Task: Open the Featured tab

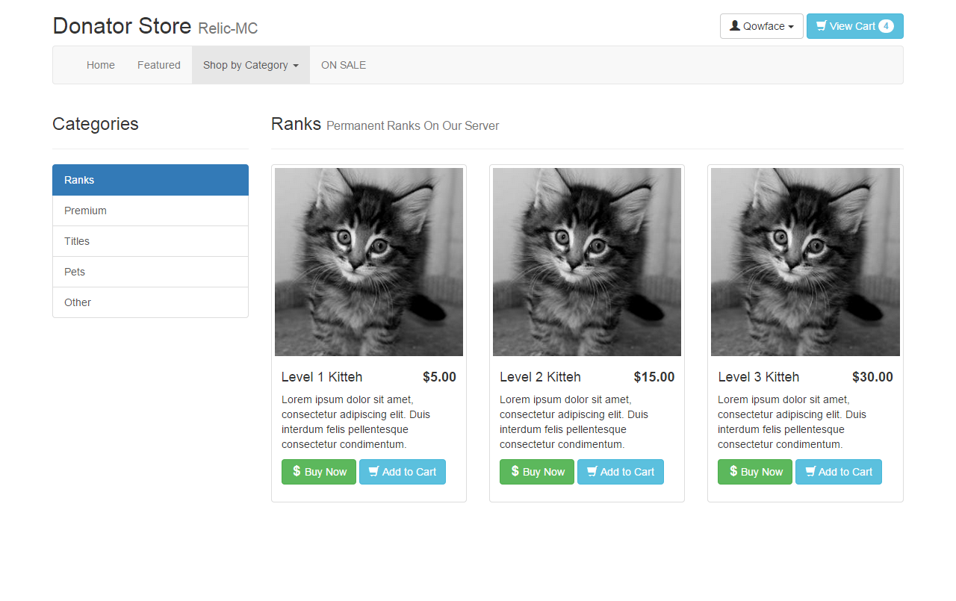Action: pos(159,65)
